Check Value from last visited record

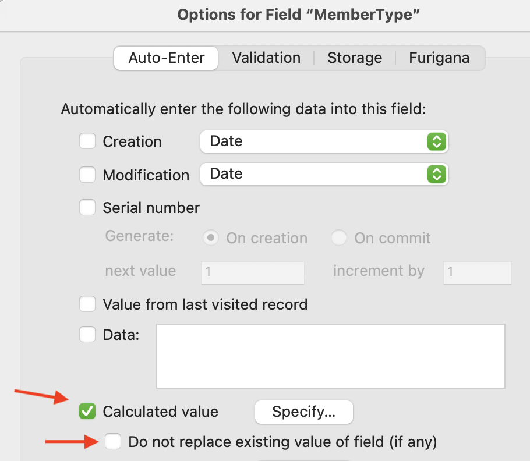[87, 304]
